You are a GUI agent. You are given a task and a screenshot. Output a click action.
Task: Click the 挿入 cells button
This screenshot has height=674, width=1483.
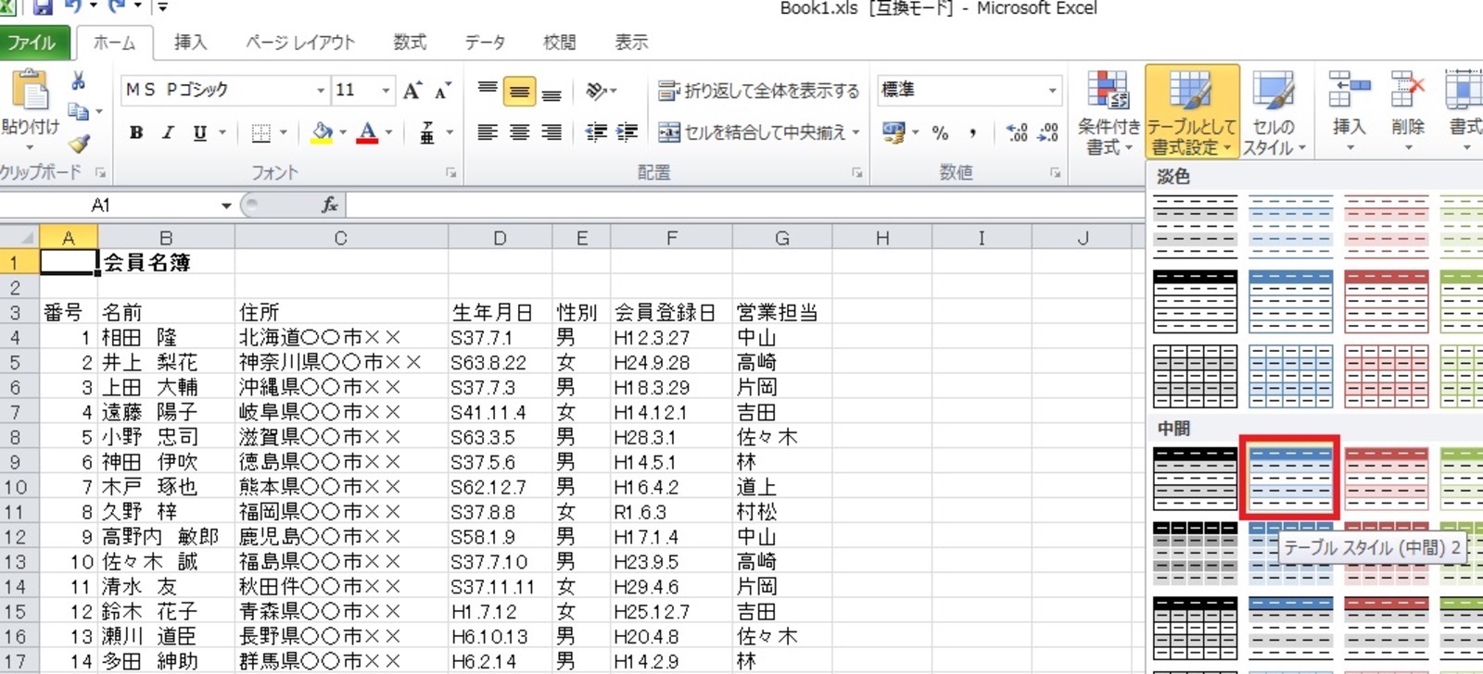(1349, 112)
